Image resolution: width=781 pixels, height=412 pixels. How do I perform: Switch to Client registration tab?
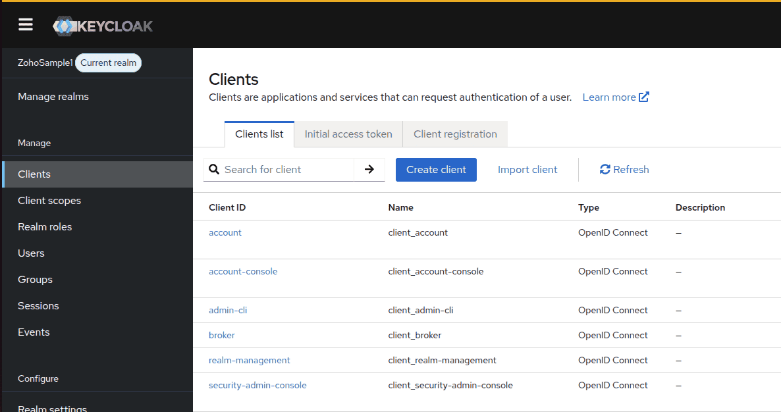tap(455, 134)
